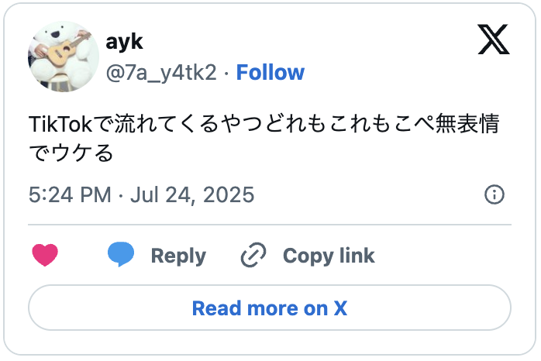Click the 5:24 PM time
The width and height of the screenshot is (541, 361).
coord(70,194)
